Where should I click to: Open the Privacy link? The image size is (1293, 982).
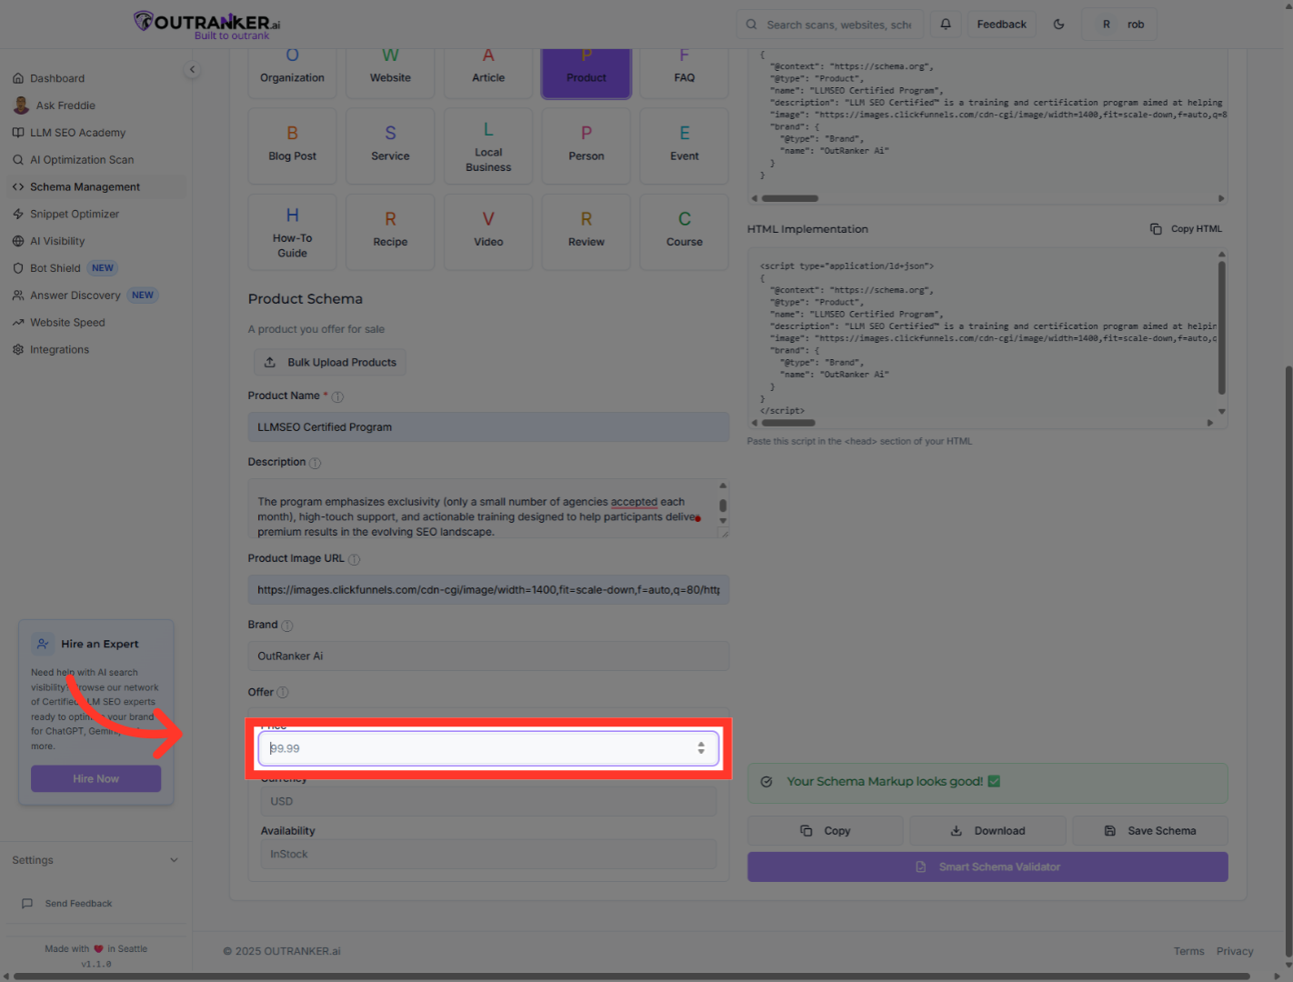(1235, 951)
